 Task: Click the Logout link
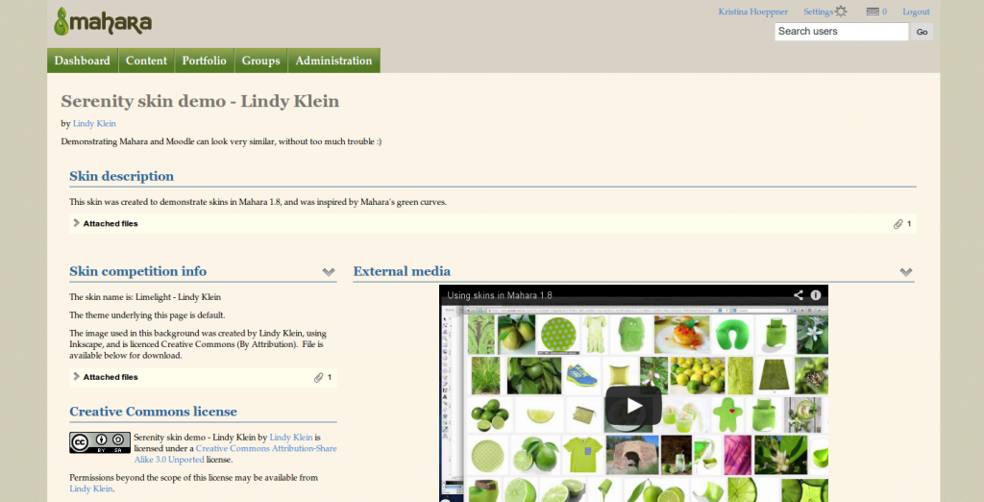(916, 12)
